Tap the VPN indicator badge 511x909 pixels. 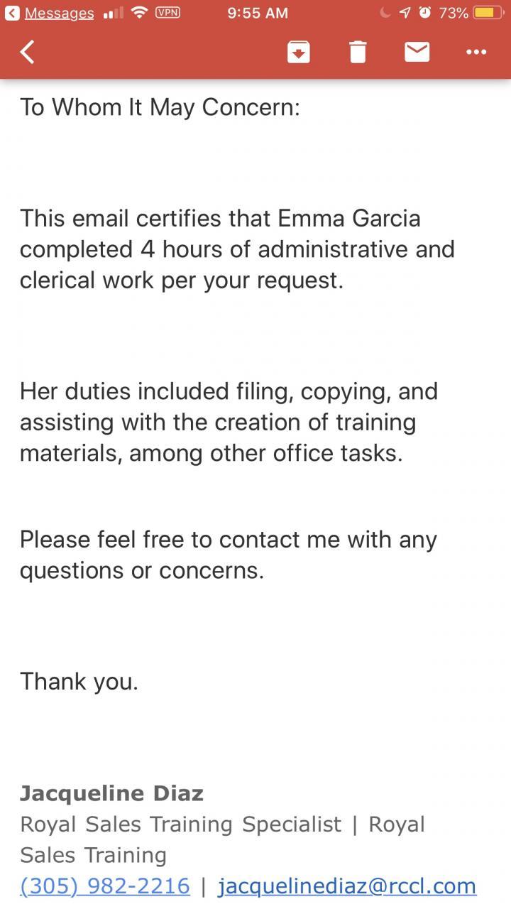coord(167,12)
